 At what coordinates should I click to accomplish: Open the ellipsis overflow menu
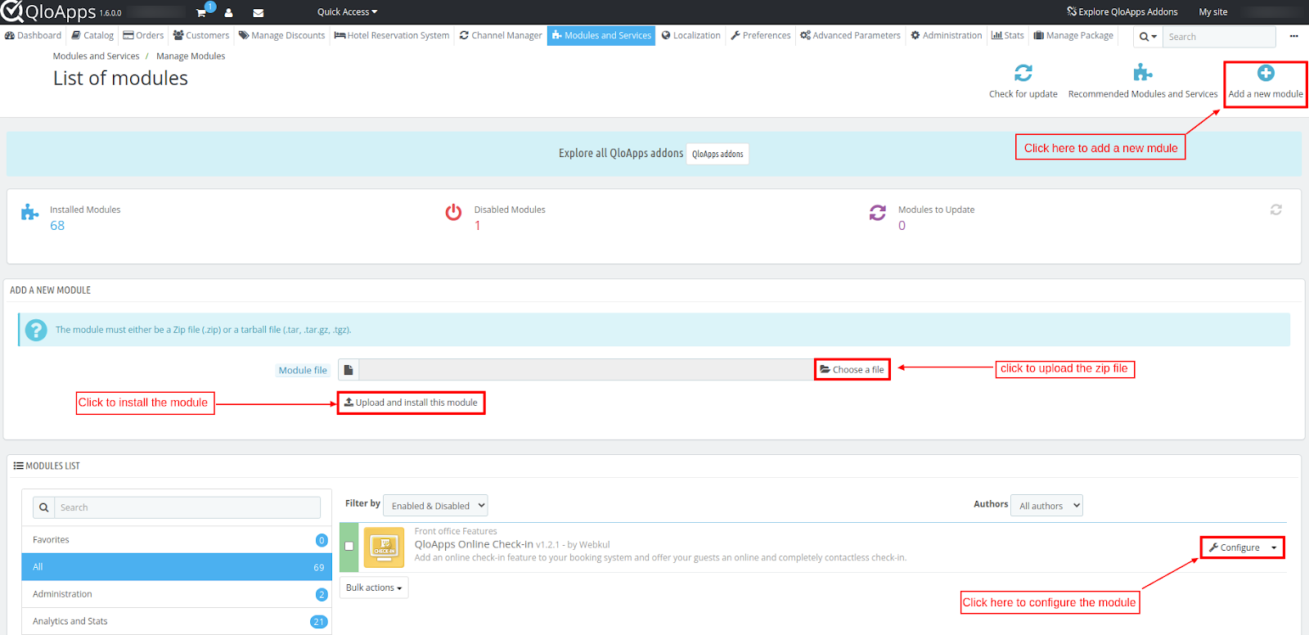coord(1293,36)
